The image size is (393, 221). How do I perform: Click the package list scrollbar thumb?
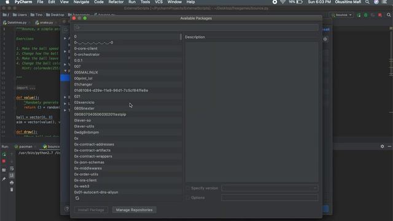click(x=181, y=37)
